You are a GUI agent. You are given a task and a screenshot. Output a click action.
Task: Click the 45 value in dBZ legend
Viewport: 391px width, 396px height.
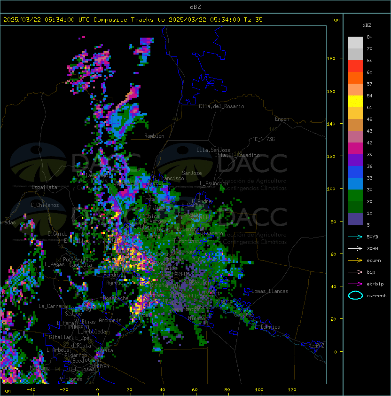pyautogui.click(x=369, y=131)
